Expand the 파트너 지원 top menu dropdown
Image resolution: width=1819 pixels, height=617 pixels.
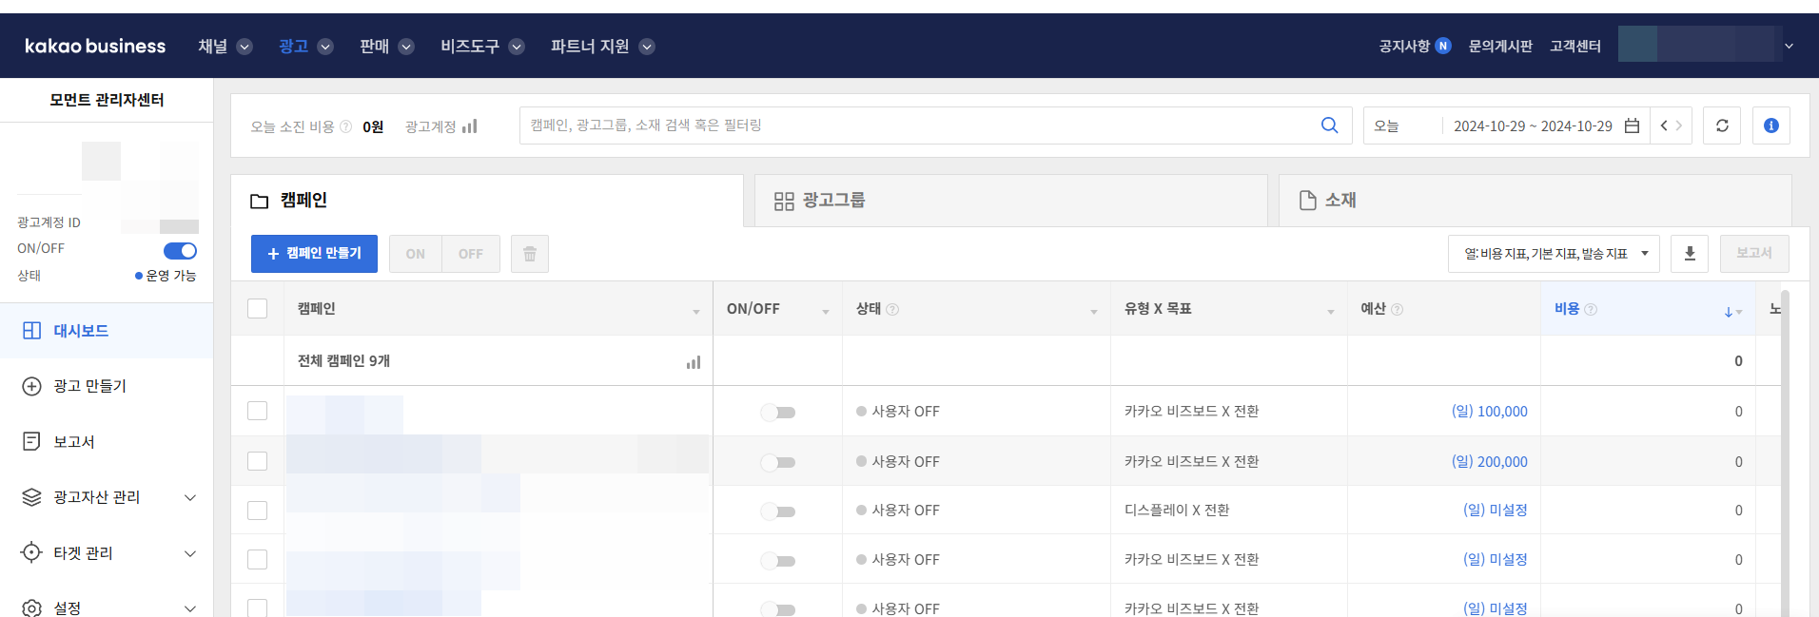click(647, 47)
